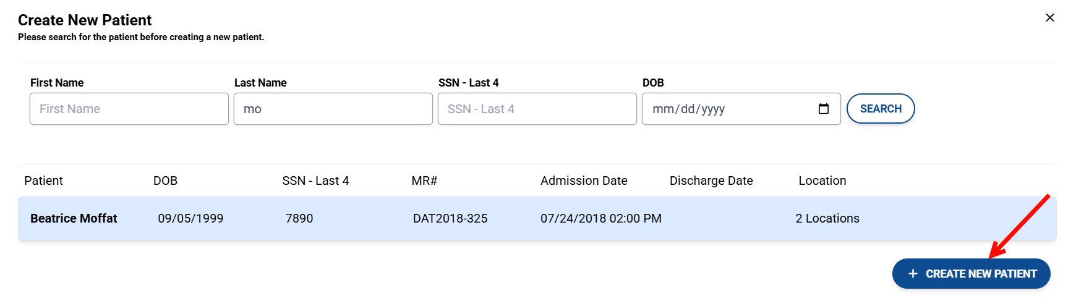Viewport: 1076px width, 298px height.
Task: Select the Beatrice Moffat patient name
Action: click(74, 218)
